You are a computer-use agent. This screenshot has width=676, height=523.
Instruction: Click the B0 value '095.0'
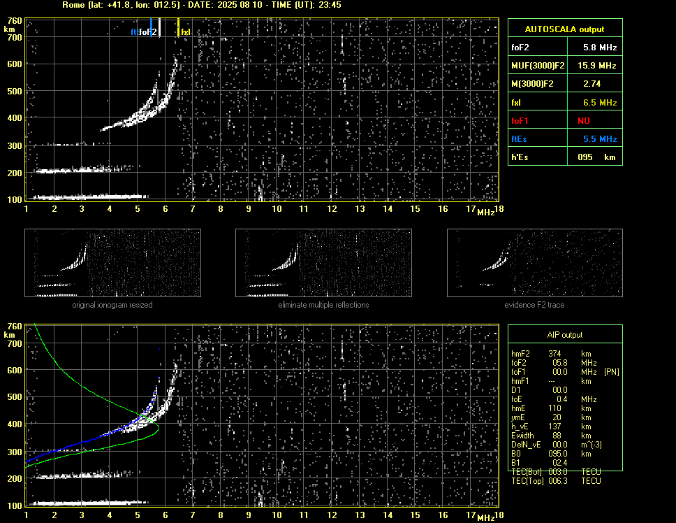pos(558,454)
